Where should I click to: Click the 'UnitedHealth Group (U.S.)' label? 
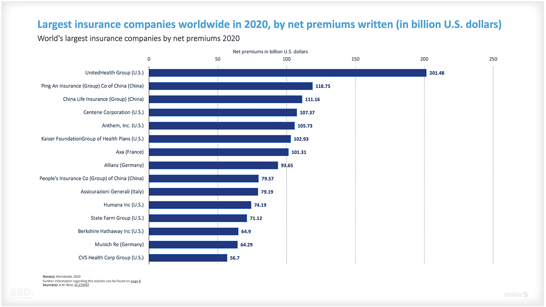point(114,73)
